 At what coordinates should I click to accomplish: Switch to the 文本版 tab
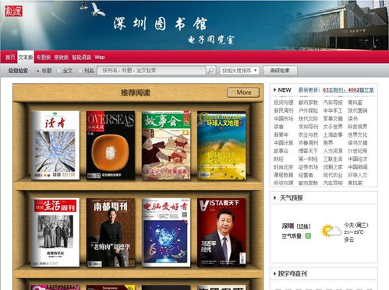point(26,58)
